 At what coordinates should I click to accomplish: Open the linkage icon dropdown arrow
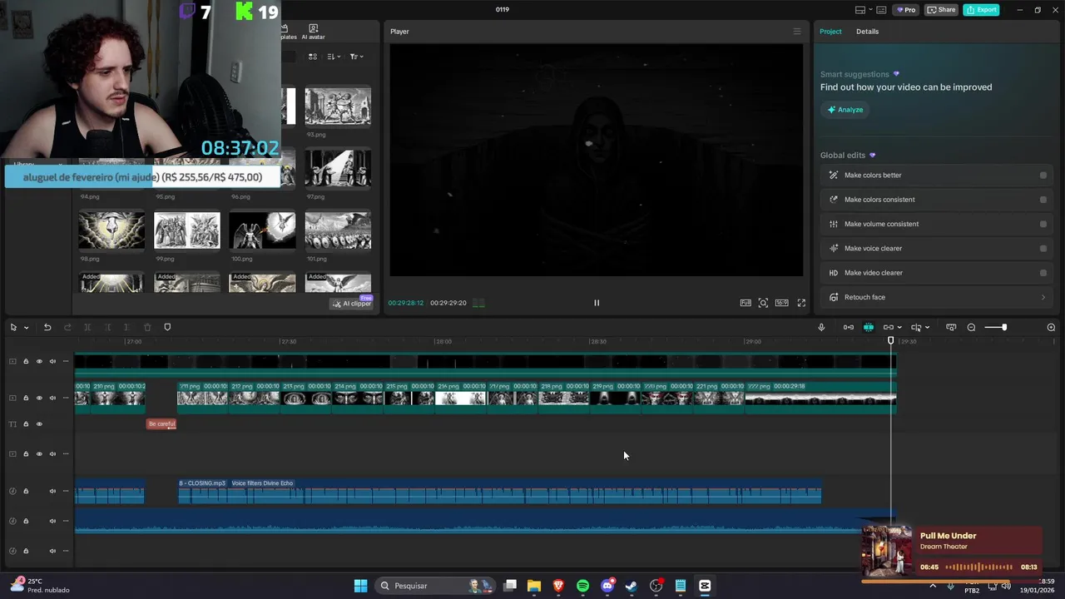pos(899,328)
